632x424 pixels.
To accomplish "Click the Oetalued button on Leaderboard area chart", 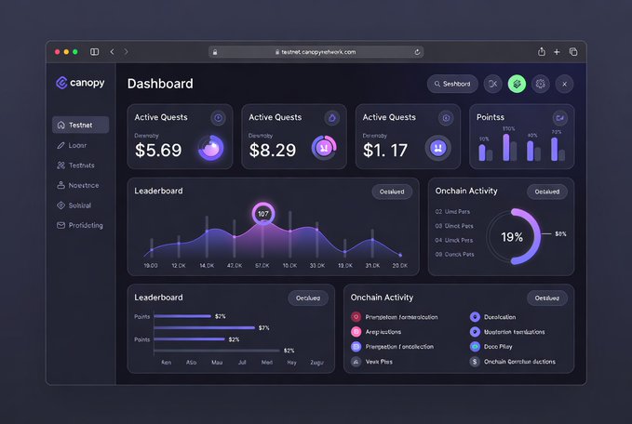I will (x=392, y=192).
